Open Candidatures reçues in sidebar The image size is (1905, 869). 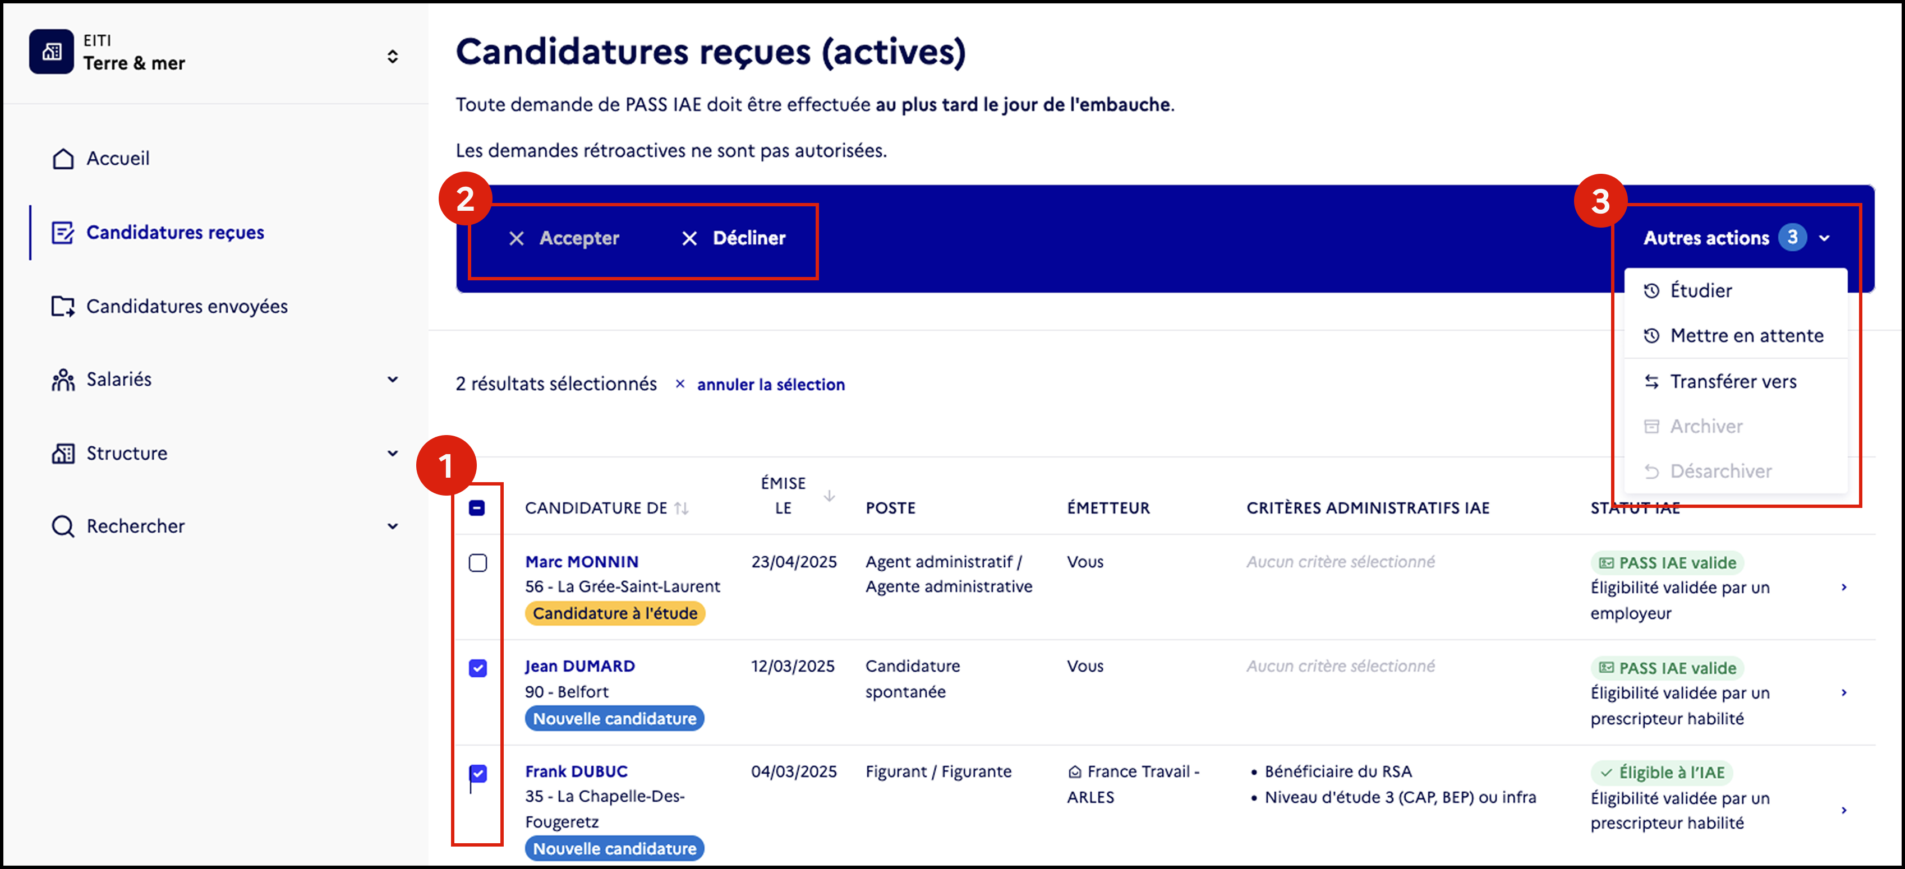[158, 232]
